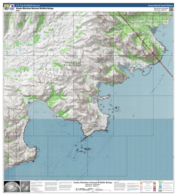Click the 'Alaska Maritime National Wildlife Refuge' header title
This screenshot has height=196, width=177.
click(x=35, y=8)
